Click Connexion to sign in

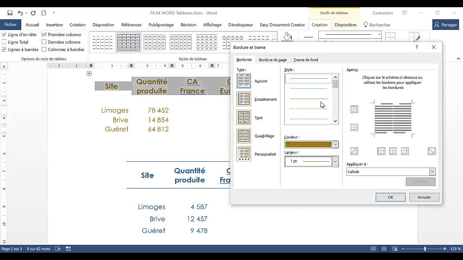point(382,13)
